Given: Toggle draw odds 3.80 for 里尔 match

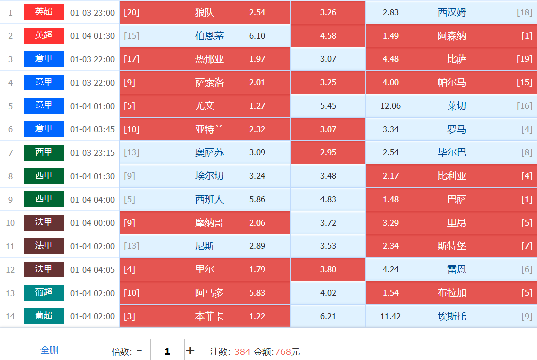Looking at the screenshot, I should click(328, 269).
